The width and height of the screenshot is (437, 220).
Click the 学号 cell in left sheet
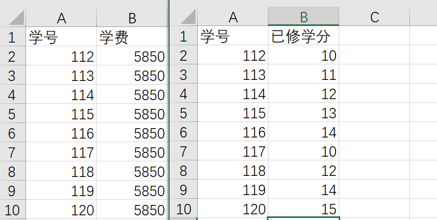tap(61, 36)
